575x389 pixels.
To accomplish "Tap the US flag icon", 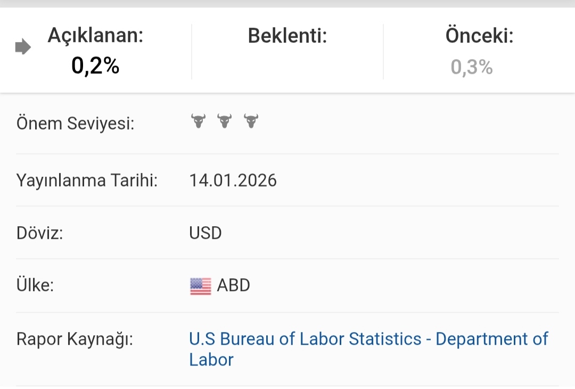I will pyautogui.click(x=200, y=286).
